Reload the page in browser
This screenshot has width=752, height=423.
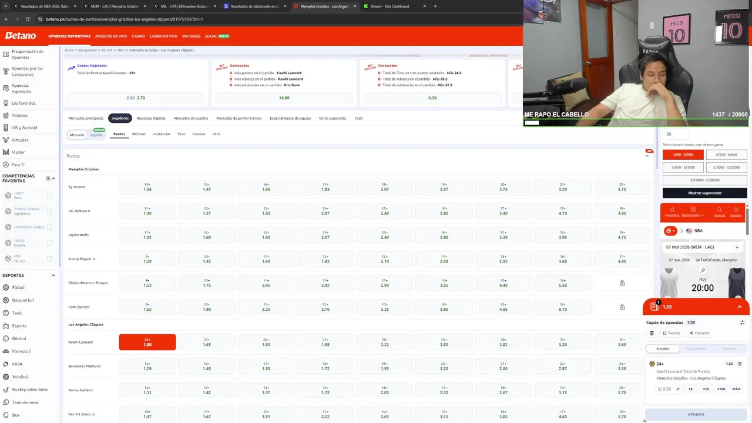[27, 19]
